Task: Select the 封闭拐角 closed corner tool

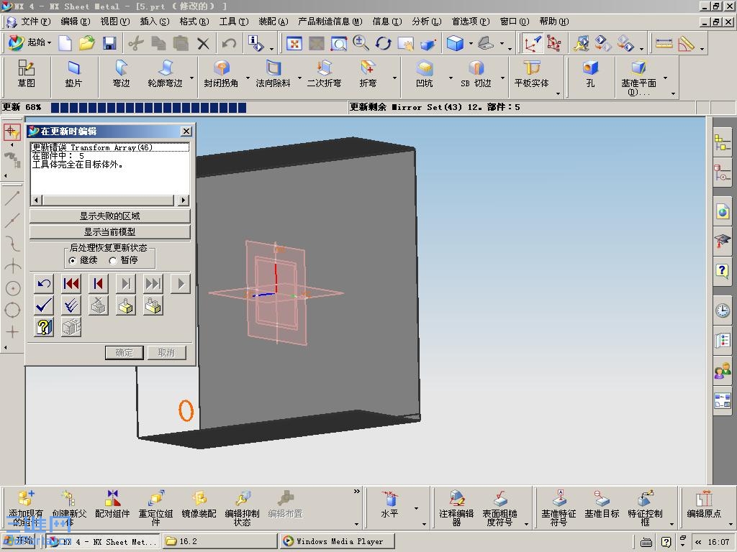Action: pos(222,74)
